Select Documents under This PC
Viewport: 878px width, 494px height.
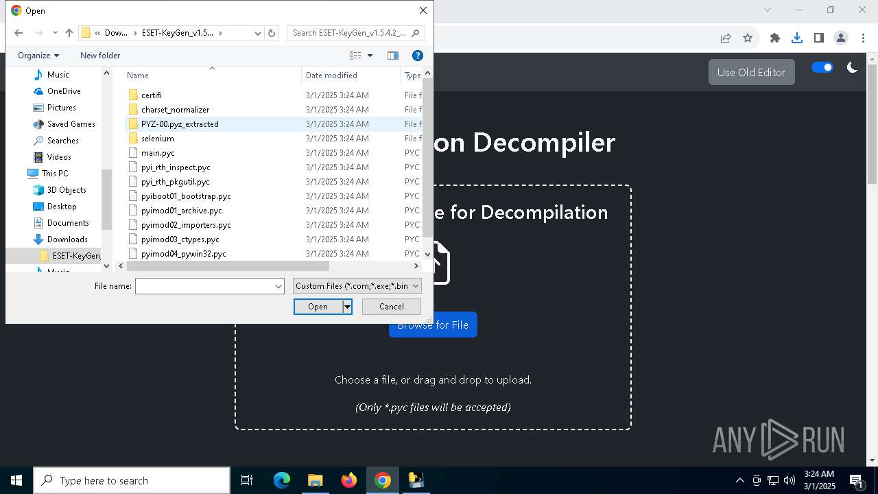pyautogui.click(x=68, y=223)
